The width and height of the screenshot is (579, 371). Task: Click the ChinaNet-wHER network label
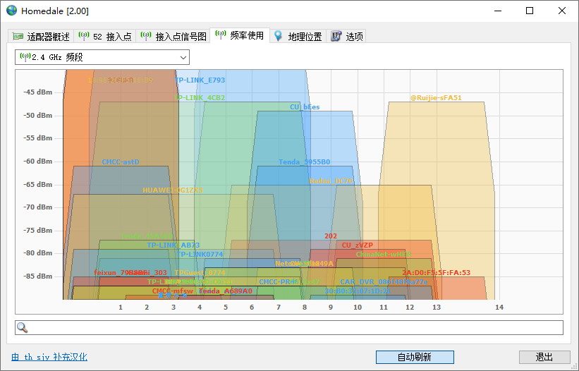coord(384,255)
